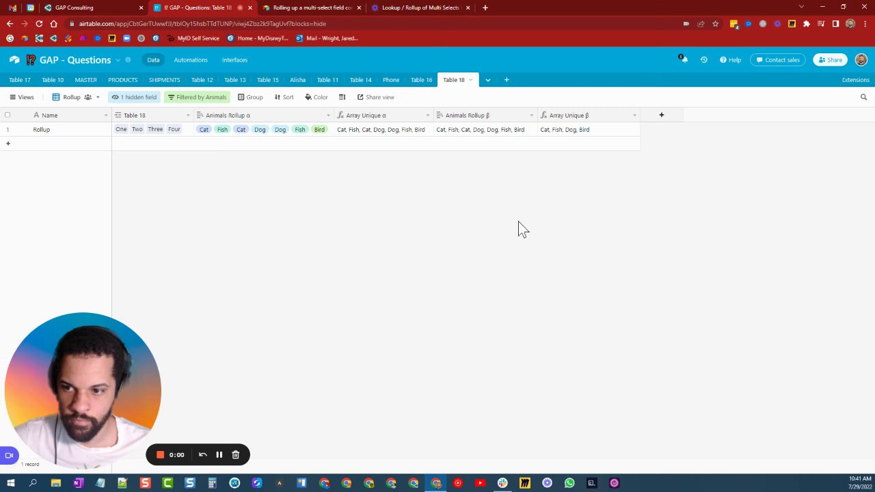This screenshot has height=492, width=875.
Task: Click the camera icon beside webcam bubble
Action: tap(9, 455)
